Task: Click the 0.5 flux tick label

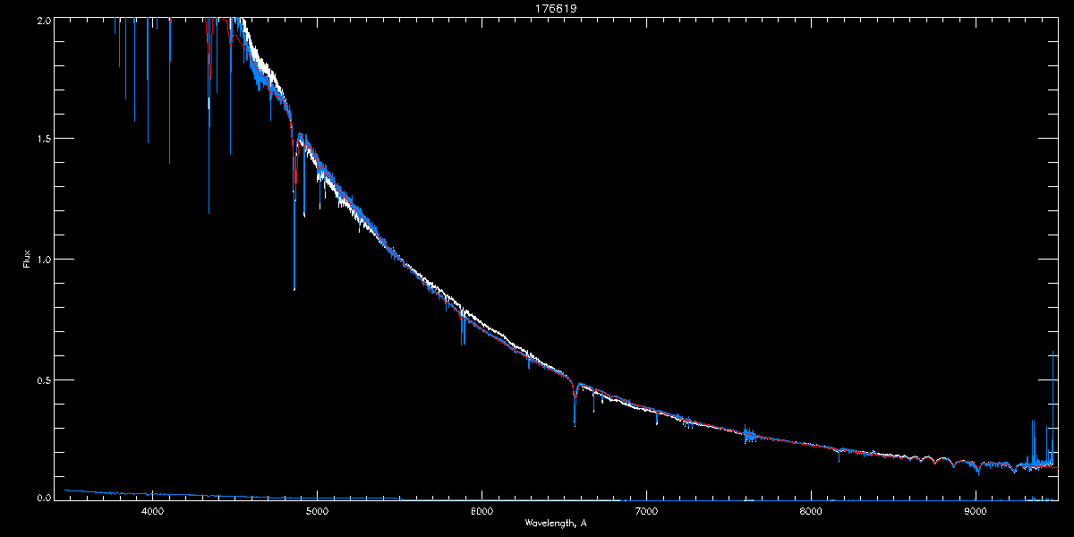Action: (x=43, y=379)
